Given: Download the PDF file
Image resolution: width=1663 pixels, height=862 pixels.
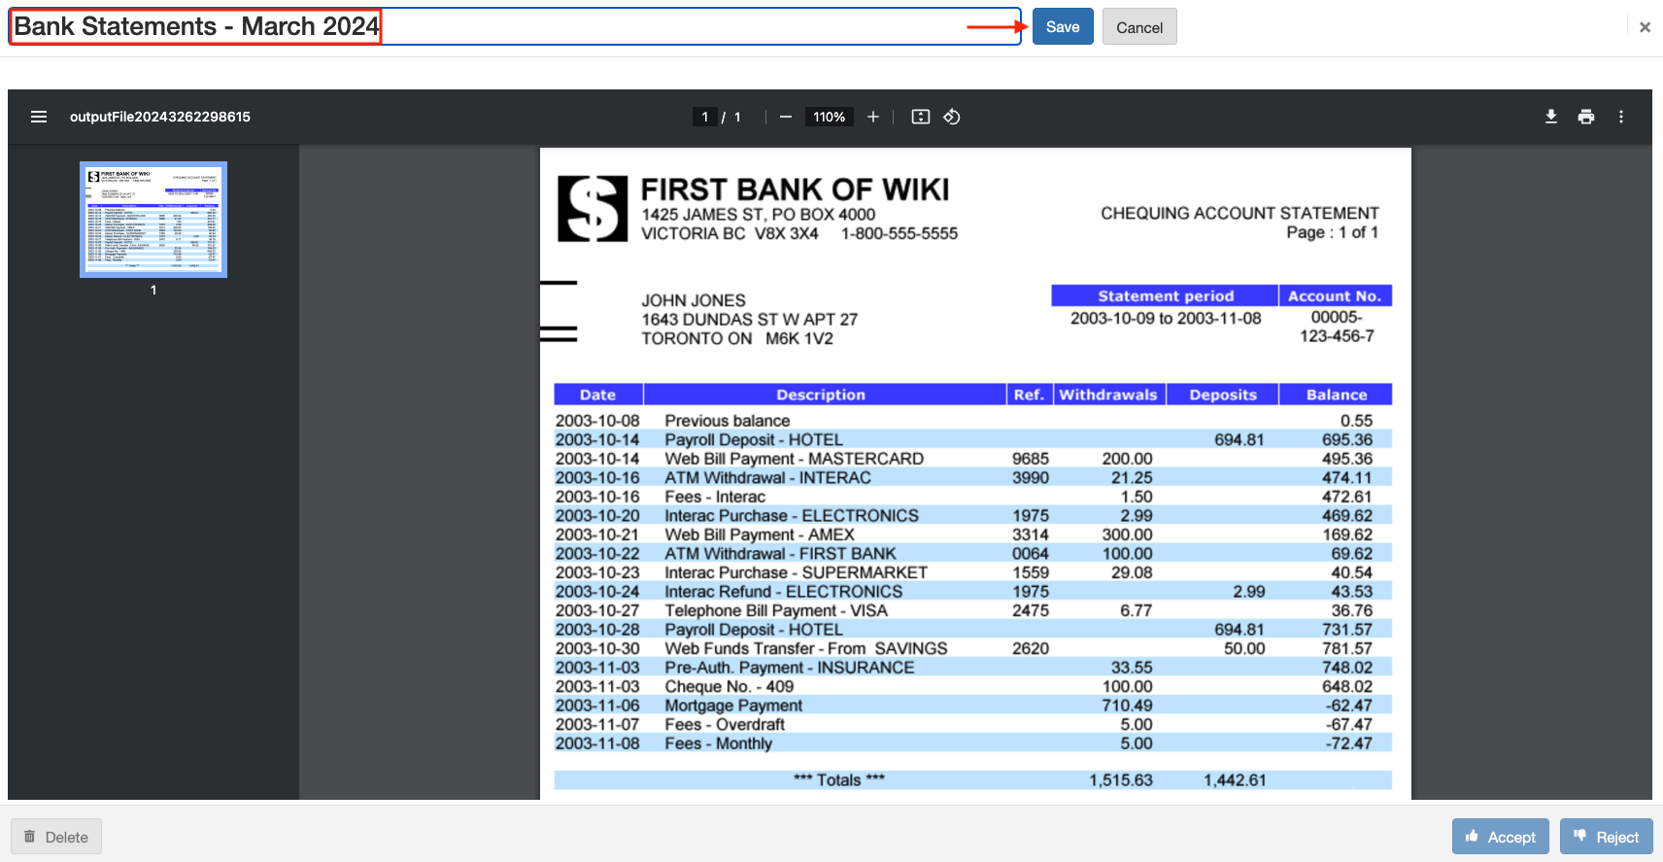Looking at the screenshot, I should pyautogui.click(x=1551, y=117).
